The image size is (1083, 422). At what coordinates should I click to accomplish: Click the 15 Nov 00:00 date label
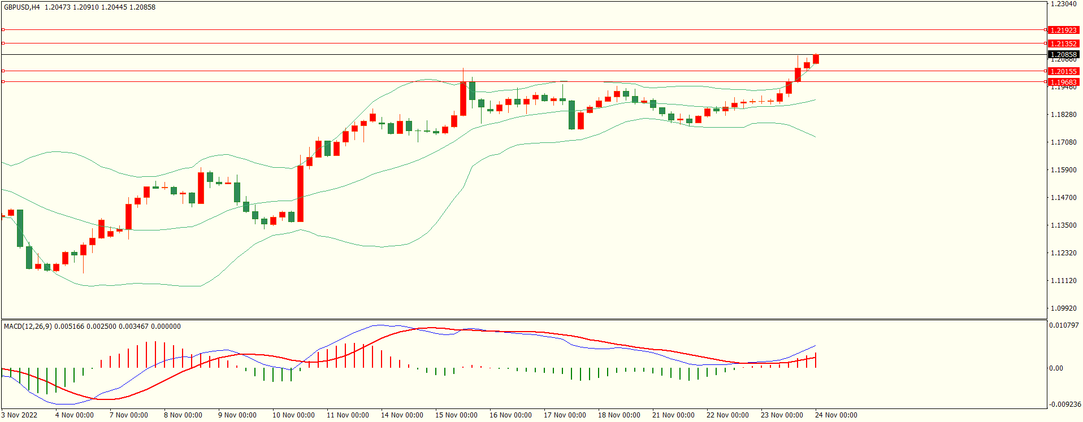pos(456,415)
